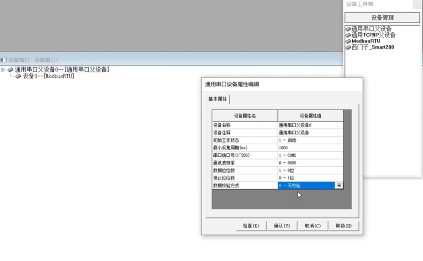Click the 串口端口号 value 1 - COM2
The height and width of the screenshot is (261, 423).
[310, 155]
